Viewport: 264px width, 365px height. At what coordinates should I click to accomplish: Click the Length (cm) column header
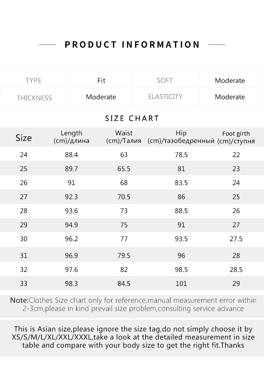coord(71,137)
